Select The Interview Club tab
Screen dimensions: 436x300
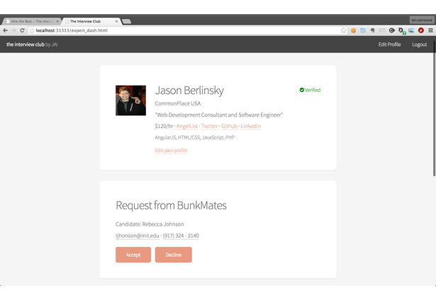click(x=91, y=21)
